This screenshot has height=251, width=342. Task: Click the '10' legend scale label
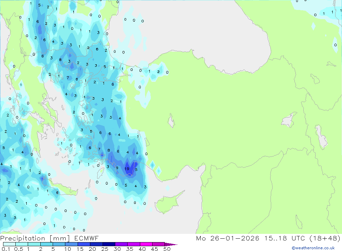[x=68, y=249]
